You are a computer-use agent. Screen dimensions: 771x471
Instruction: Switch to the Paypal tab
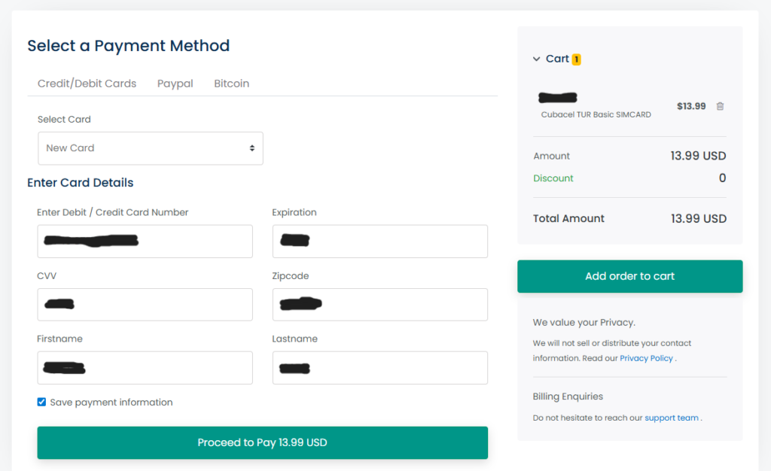(x=175, y=84)
